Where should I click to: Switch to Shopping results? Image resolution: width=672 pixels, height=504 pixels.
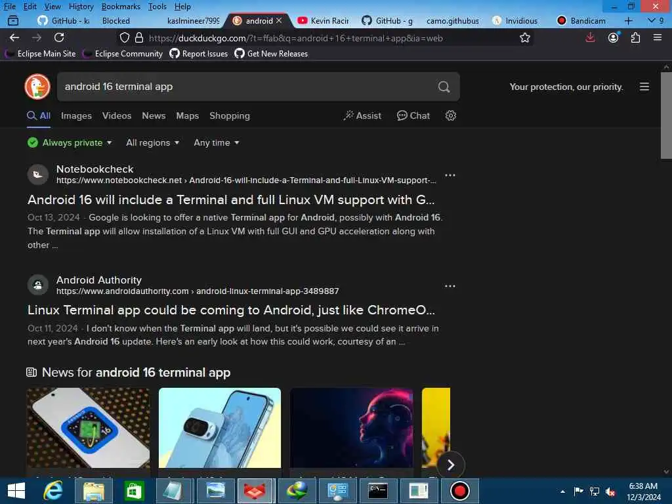[230, 115]
